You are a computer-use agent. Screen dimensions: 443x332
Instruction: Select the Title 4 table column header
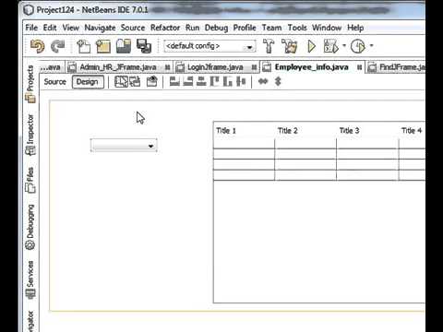[x=412, y=131]
